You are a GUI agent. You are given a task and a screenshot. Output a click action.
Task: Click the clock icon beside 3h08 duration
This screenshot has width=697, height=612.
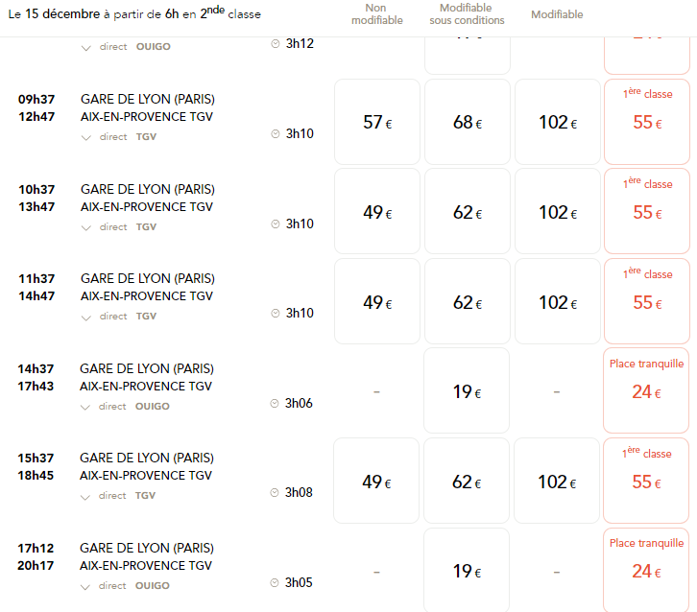(x=275, y=492)
